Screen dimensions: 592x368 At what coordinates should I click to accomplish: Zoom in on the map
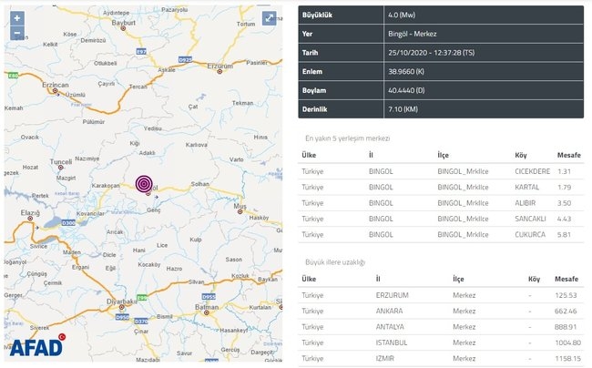coord(16,18)
